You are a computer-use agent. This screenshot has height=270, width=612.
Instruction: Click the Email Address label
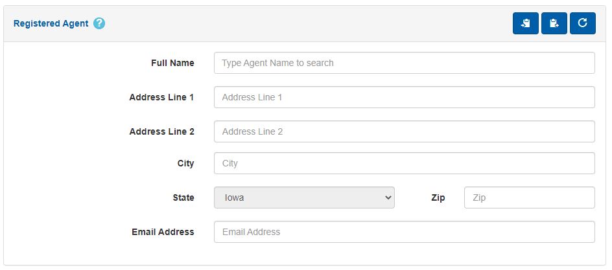pos(163,232)
